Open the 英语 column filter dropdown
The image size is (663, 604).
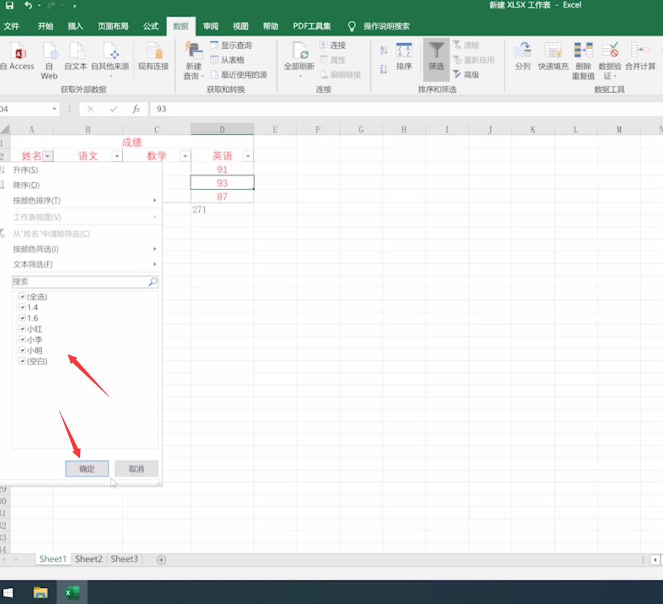click(x=248, y=156)
